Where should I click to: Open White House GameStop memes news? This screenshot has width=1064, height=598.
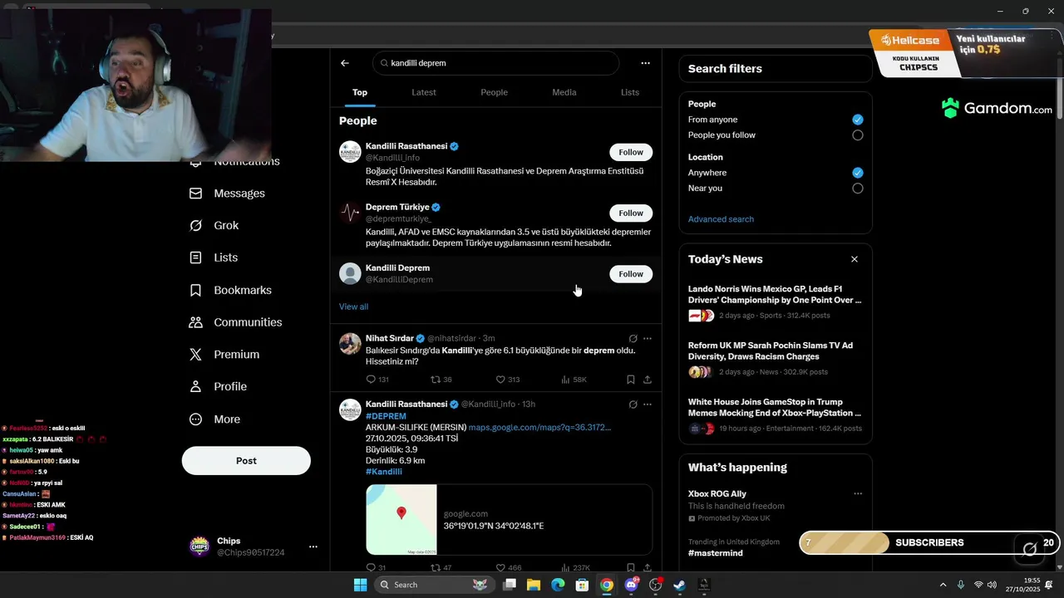point(775,414)
